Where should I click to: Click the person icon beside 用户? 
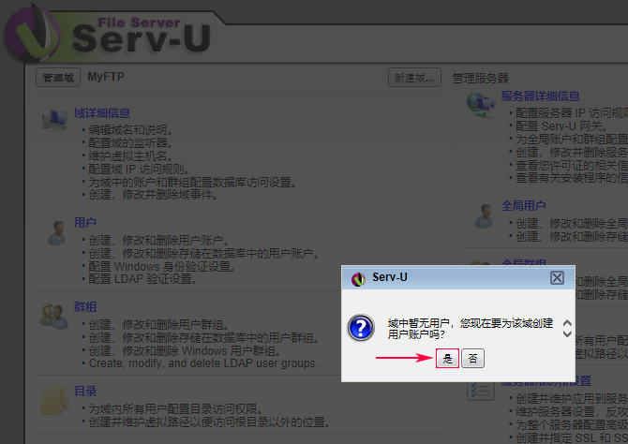(57, 232)
